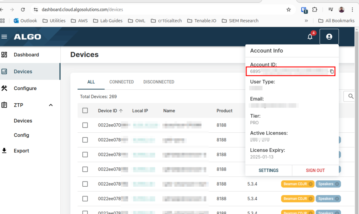Remove the Speakers tag chip

click(x=337, y=184)
